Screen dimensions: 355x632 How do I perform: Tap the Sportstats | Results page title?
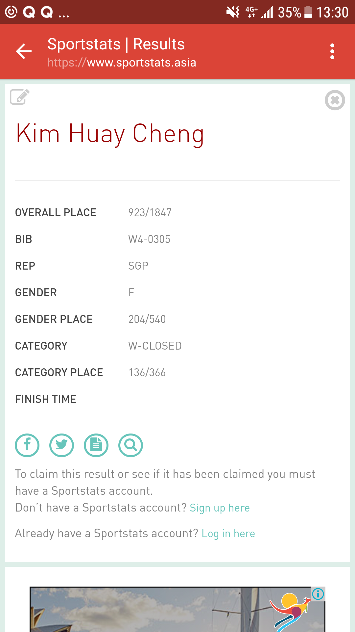(116, 44)
